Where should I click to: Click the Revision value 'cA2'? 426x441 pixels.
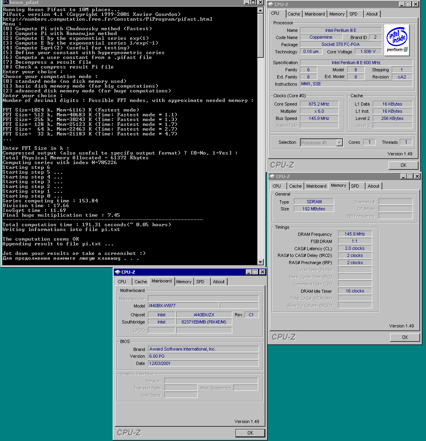[402, 77]
